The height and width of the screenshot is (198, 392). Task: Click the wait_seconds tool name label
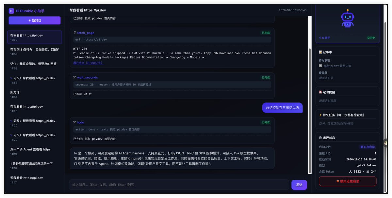pos(88,77)
